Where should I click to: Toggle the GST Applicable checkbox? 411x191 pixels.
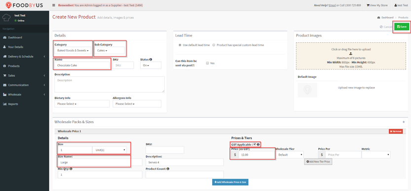click(255, 144)
